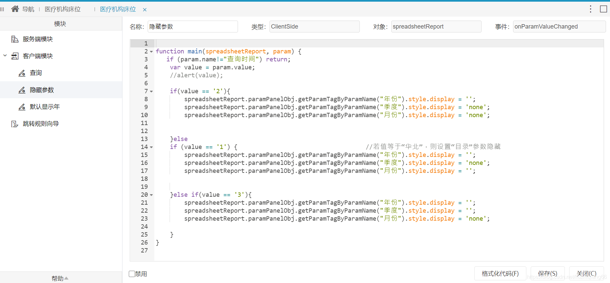Click the 服务端模块 module icon
The width and height of the screenshot is (610, 283).
pos(15,39)
